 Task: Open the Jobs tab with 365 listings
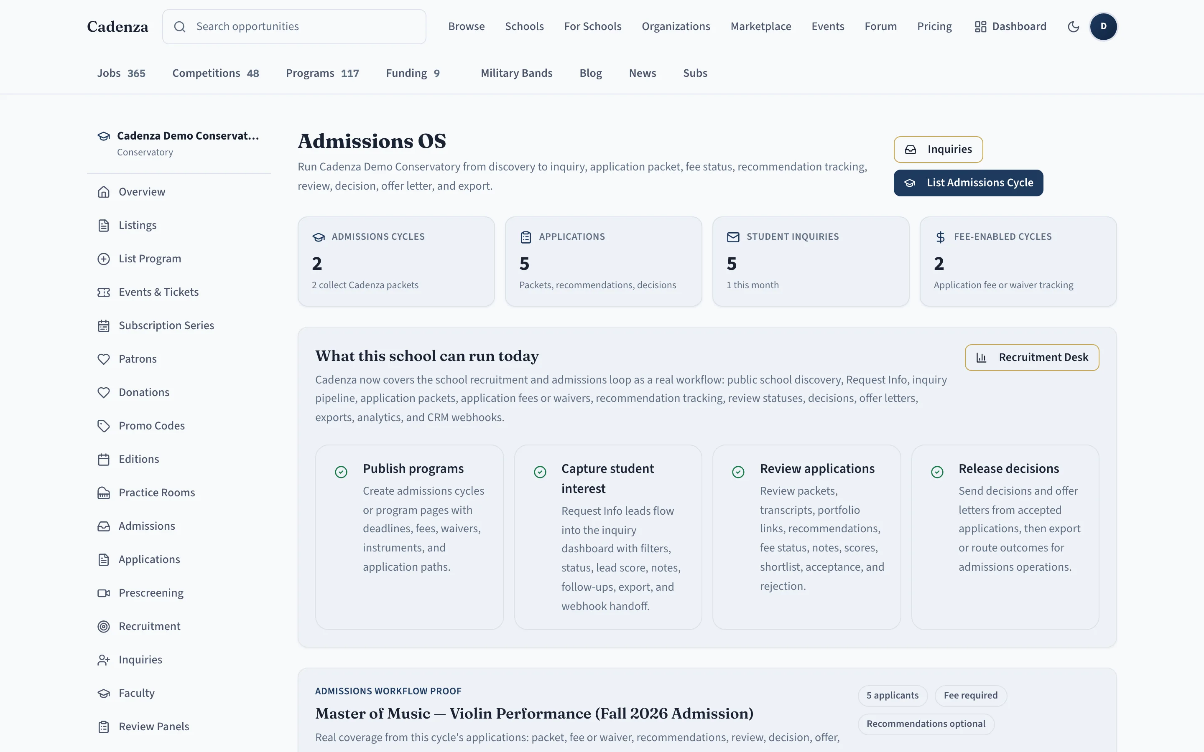click(121, 73)
